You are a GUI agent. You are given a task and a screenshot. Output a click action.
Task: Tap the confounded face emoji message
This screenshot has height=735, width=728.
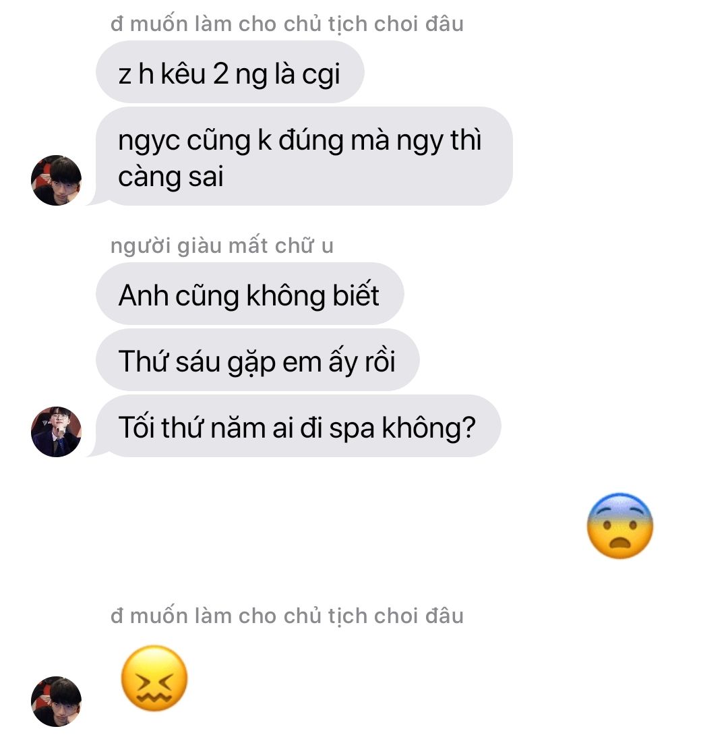tap(154, 678)
